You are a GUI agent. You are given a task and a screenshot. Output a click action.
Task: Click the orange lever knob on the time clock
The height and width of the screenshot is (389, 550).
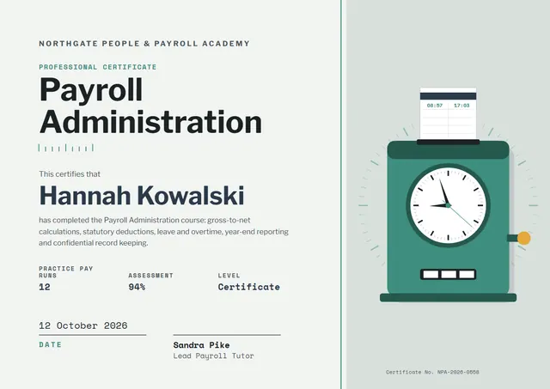[523, 238]
